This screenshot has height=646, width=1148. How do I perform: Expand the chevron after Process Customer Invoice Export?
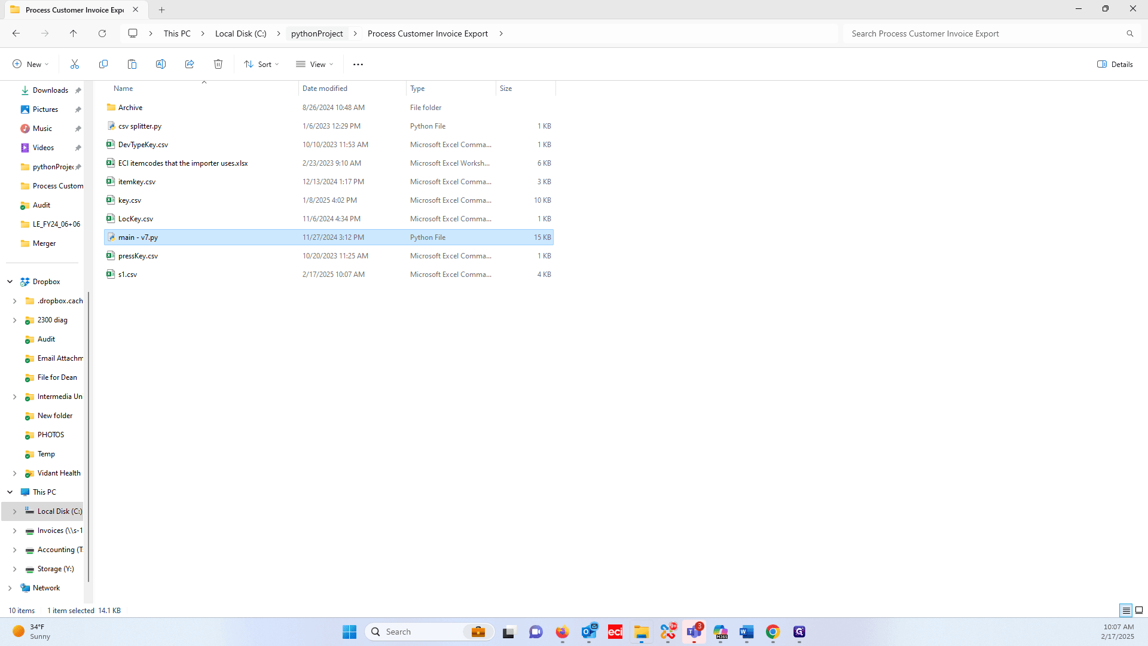pyautogui.click(x=501, y=33)
